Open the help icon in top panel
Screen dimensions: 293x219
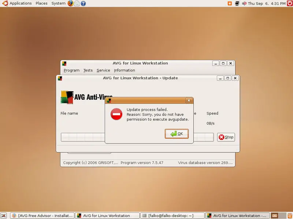click(84, 3)
